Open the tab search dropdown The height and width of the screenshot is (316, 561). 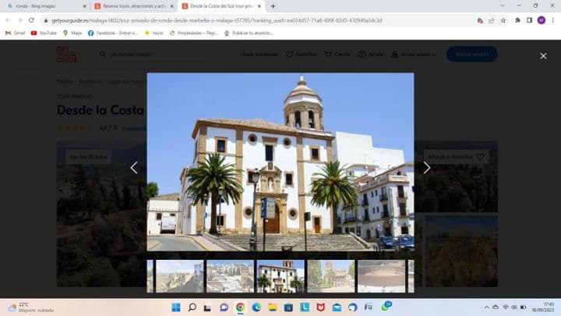pyautogui.click(x=502, y=5)
